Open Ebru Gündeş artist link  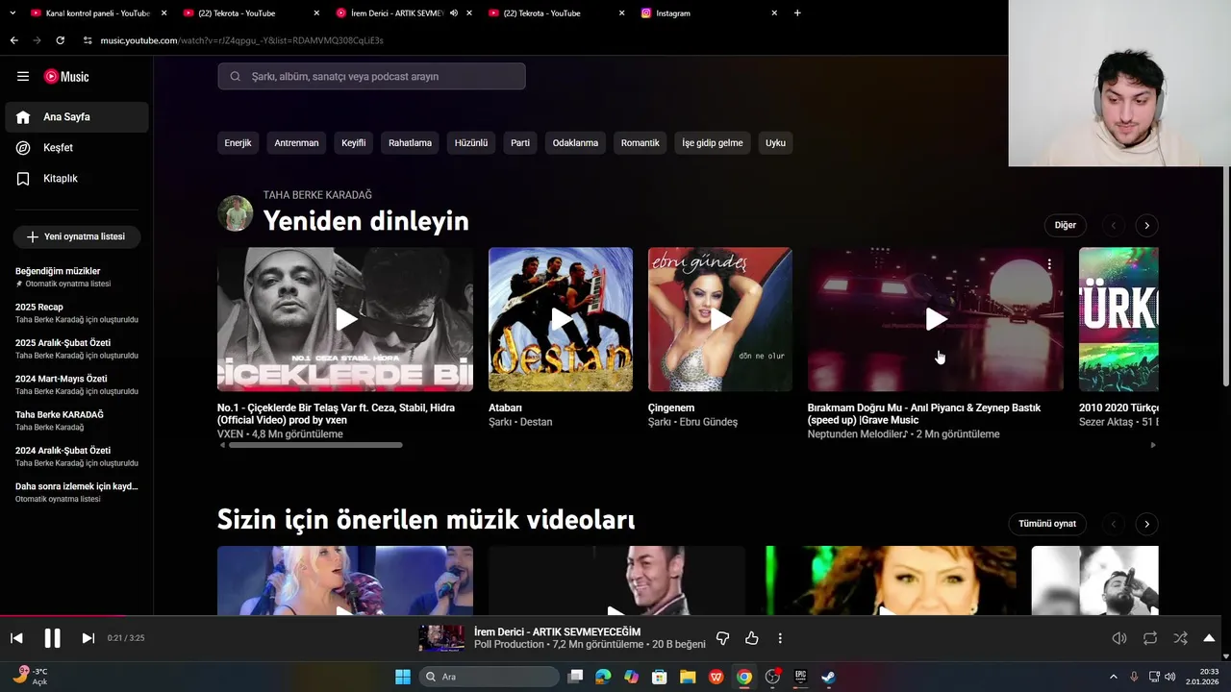pos(709,422)
